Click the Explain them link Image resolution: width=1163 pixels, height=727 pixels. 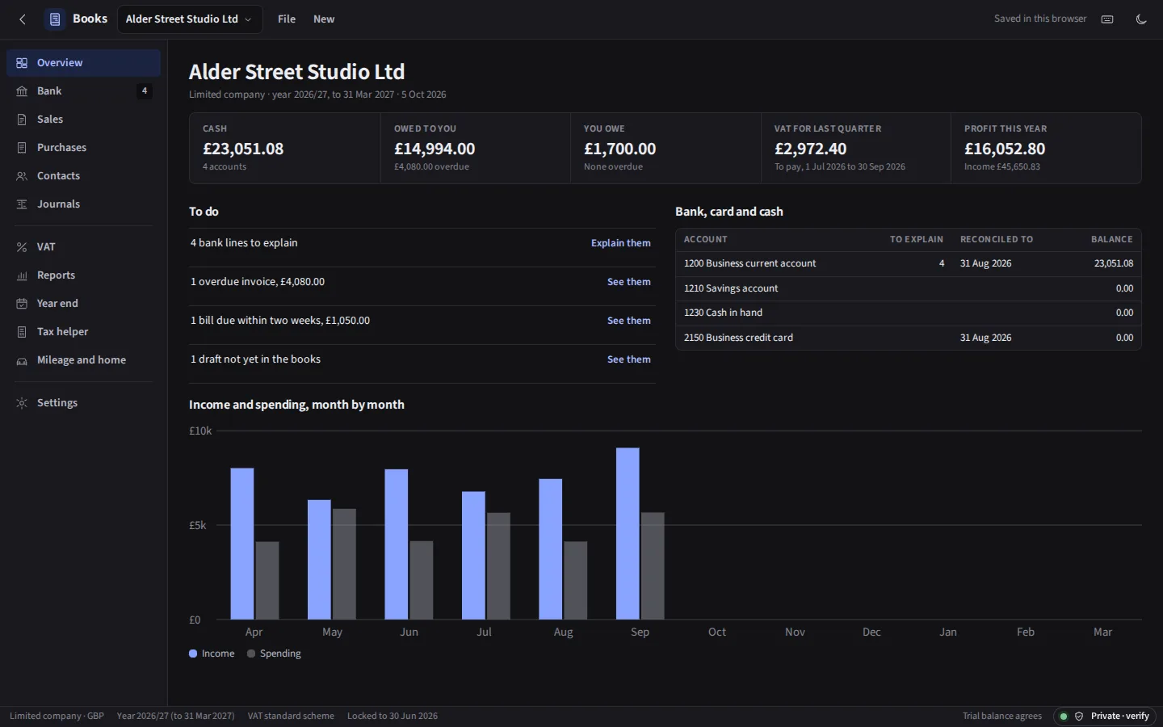click(620, 243)
